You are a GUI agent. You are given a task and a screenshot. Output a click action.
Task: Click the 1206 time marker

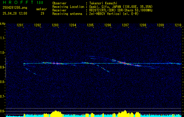(x=108, y=25)
